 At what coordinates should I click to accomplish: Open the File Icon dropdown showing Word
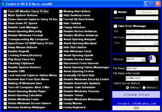(143, 59)
